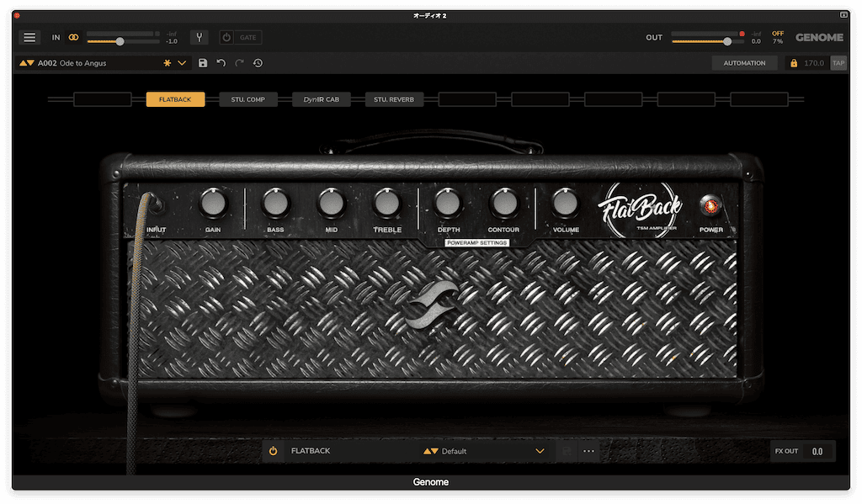Click the down triangle beside Default preset
Screen dimensions: 862x504
click(x=434, y=451)
